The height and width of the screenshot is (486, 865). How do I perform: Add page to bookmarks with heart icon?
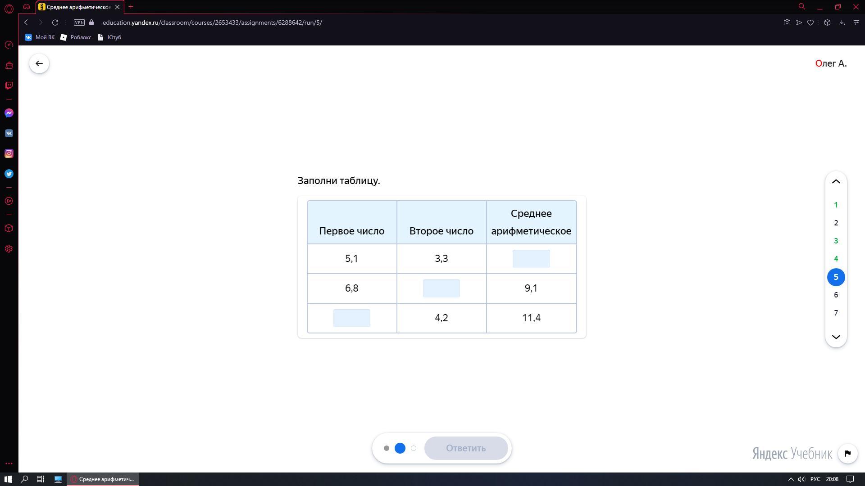[x=810, y=22]
